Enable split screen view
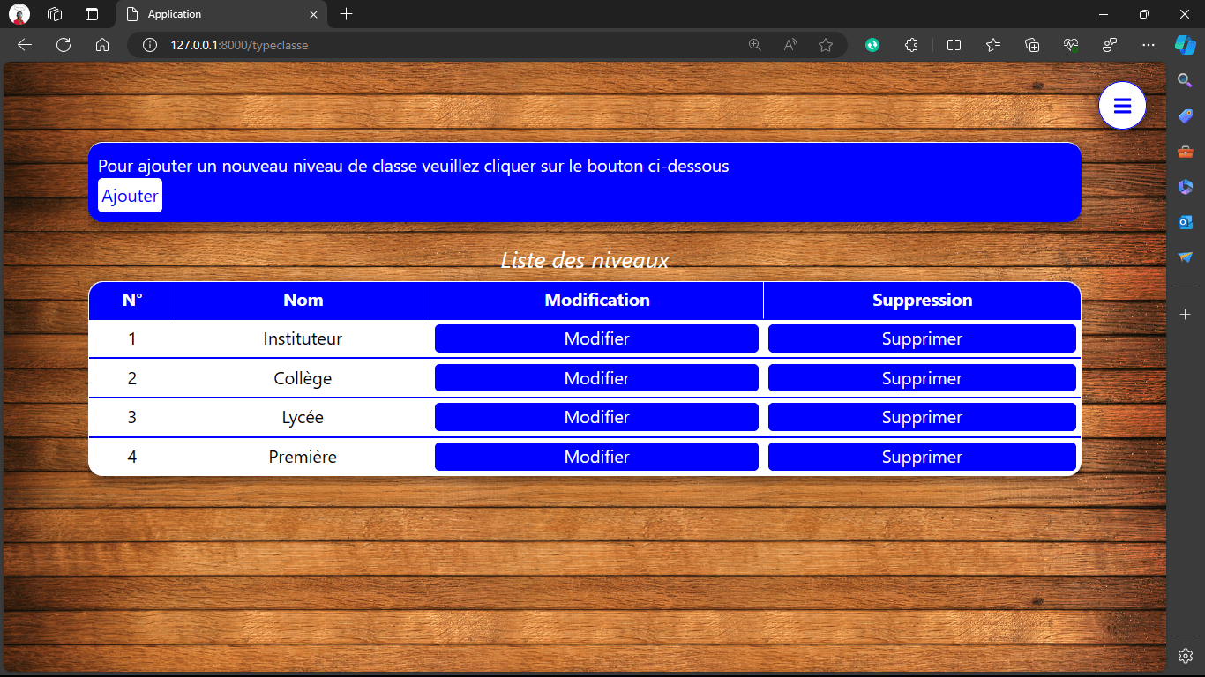This screenshot has height=677, width=1205. [x=954, y=45]
